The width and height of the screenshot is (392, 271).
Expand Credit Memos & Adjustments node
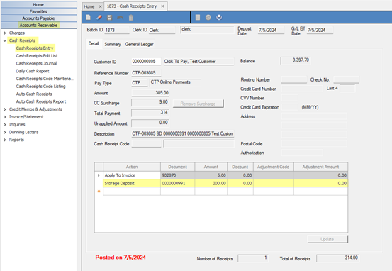5,109
